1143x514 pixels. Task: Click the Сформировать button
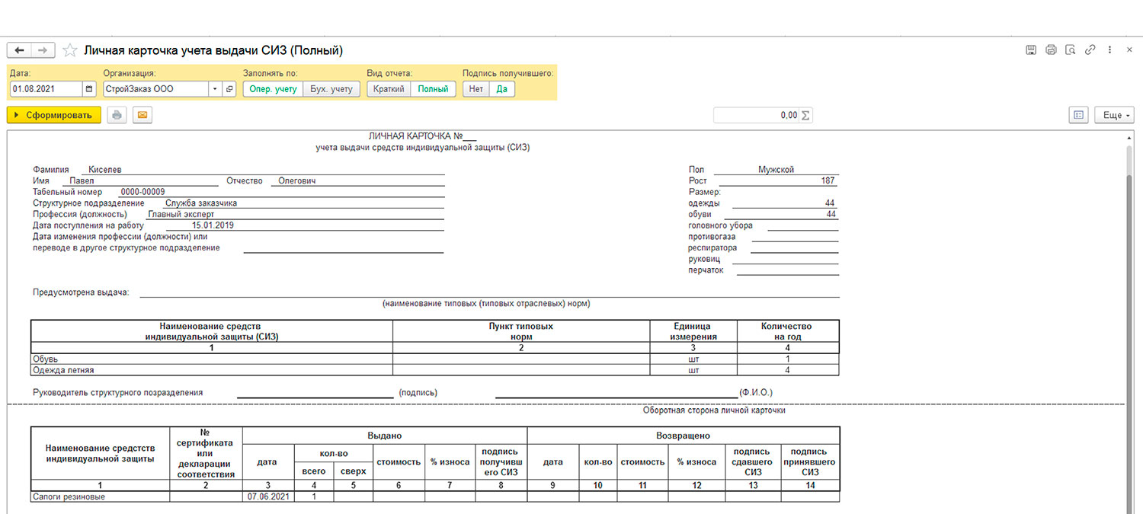point(53,115)
